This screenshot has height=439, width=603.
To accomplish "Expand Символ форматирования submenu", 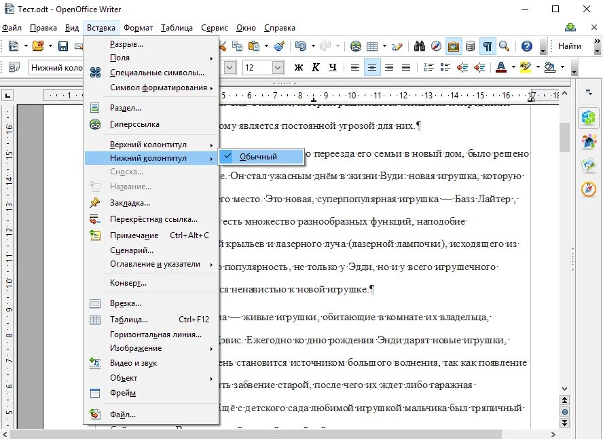I will pos(151,88).
